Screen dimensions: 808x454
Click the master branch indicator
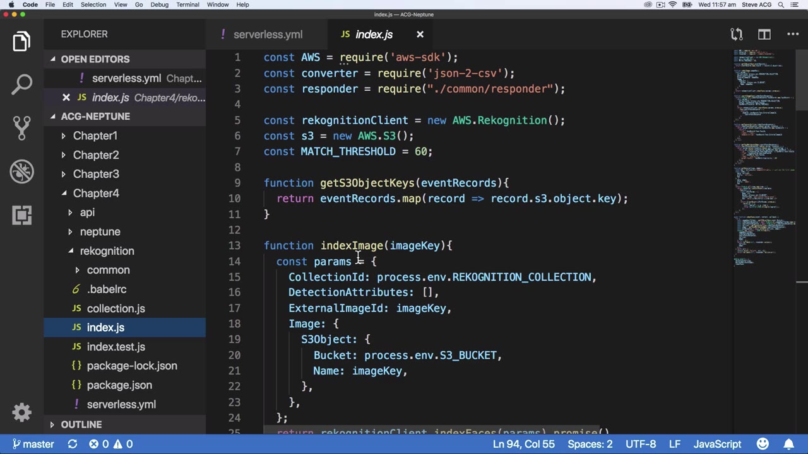point(33,444)
